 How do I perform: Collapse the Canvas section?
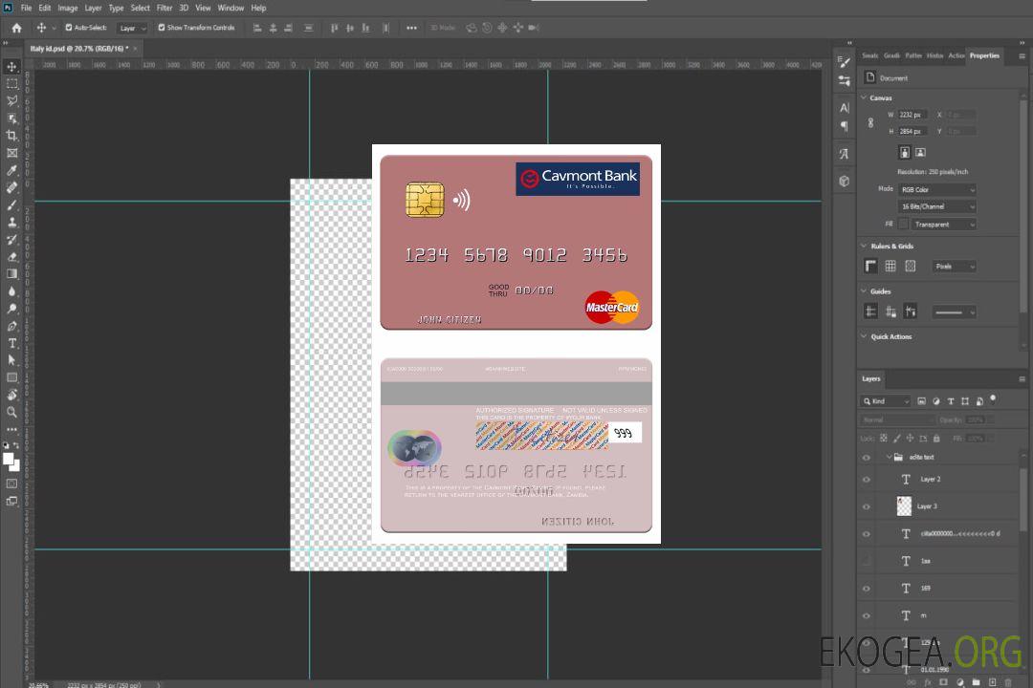point(864,97)
